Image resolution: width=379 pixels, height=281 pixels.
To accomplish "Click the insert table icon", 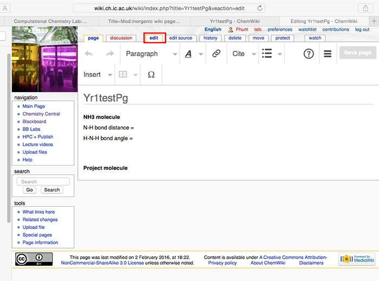I will 123,75.
